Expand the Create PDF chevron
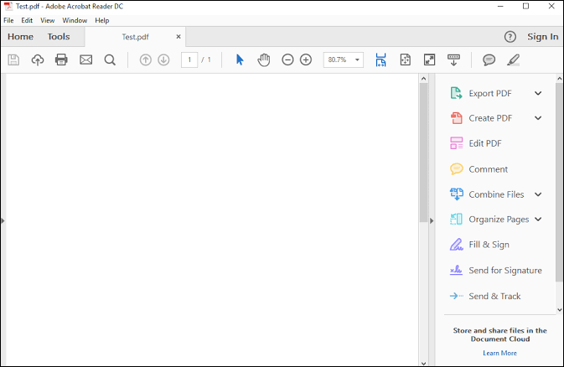 click(x=538, y=118)
